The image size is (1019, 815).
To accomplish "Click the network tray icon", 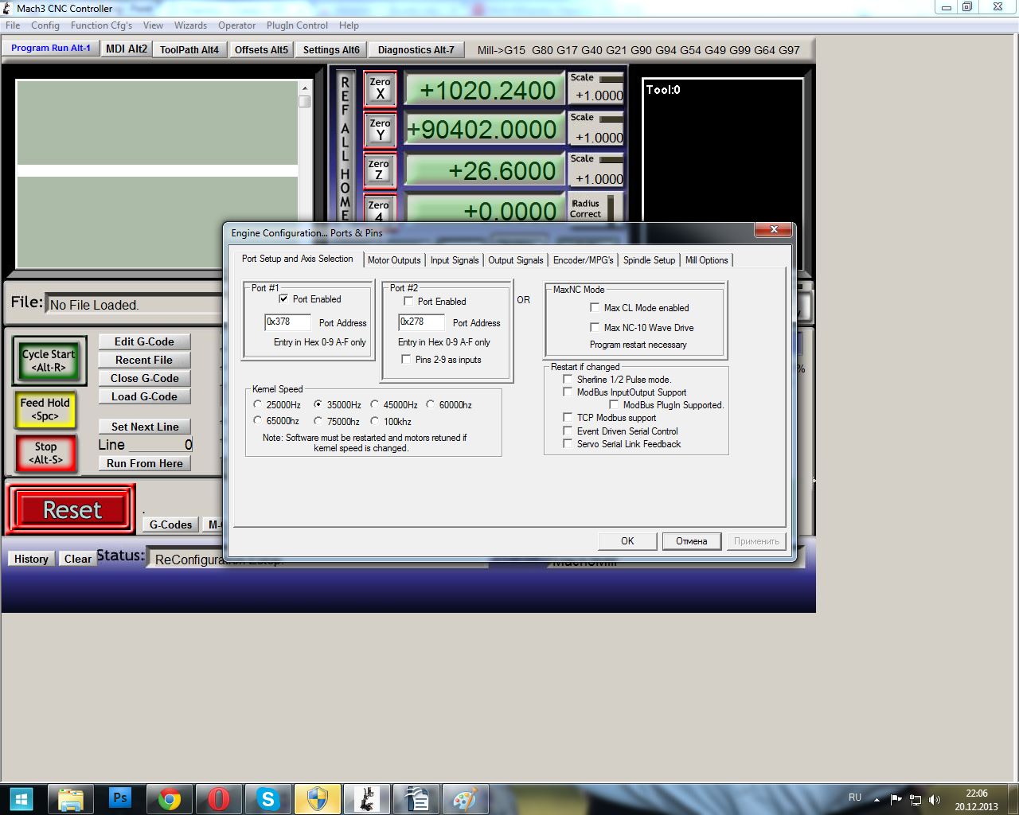I will (x=916, y=799).
